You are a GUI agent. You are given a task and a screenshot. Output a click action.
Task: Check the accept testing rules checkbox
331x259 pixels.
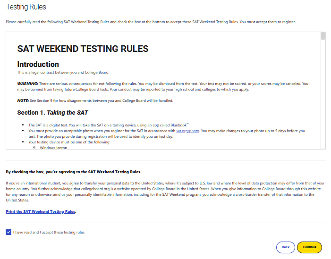8,232
